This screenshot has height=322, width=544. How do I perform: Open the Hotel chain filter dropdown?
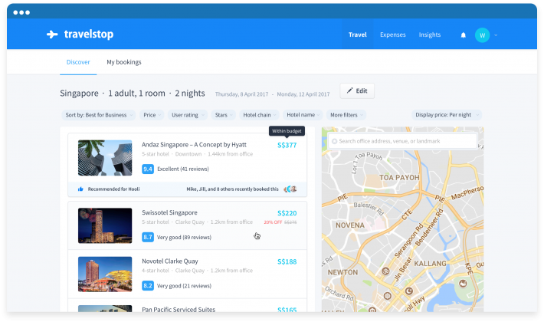(258, 115)
